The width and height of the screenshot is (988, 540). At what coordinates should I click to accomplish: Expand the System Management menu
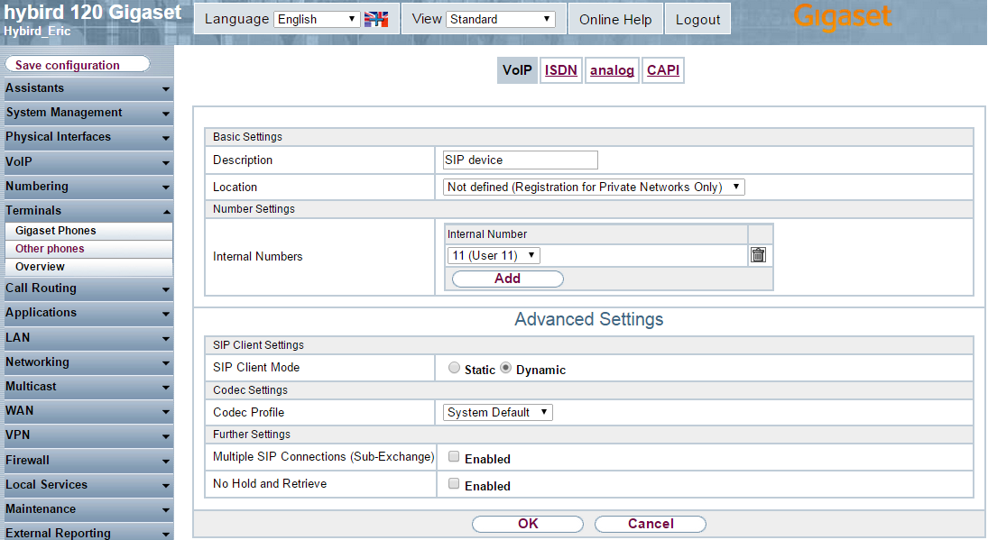(88, 114)
